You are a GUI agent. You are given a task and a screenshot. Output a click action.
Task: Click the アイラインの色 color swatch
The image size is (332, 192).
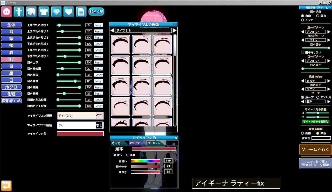tap(80, 134)
